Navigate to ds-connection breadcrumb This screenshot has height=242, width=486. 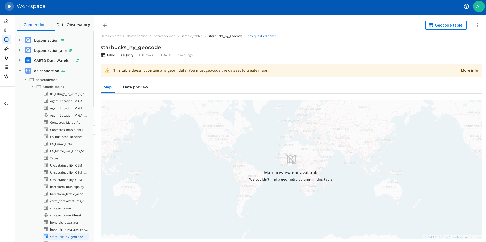[x=137, y=36]
